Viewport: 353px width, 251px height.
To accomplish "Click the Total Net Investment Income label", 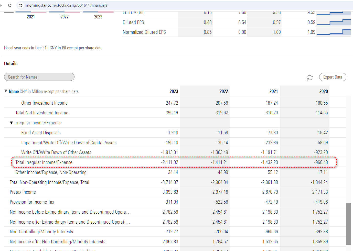I will click(x=42, y=113).
